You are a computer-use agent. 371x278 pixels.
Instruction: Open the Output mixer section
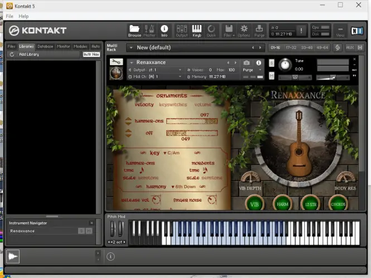(x=182, y=31)
